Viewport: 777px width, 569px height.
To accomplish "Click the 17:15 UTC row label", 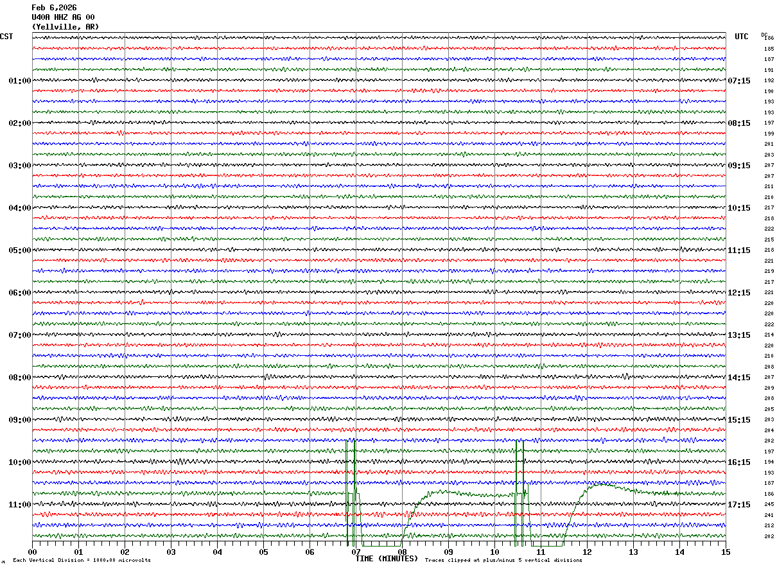I will tap(738, 505).
